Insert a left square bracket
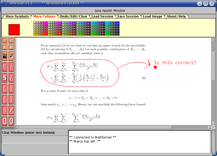217x156 pixels. 5,100
